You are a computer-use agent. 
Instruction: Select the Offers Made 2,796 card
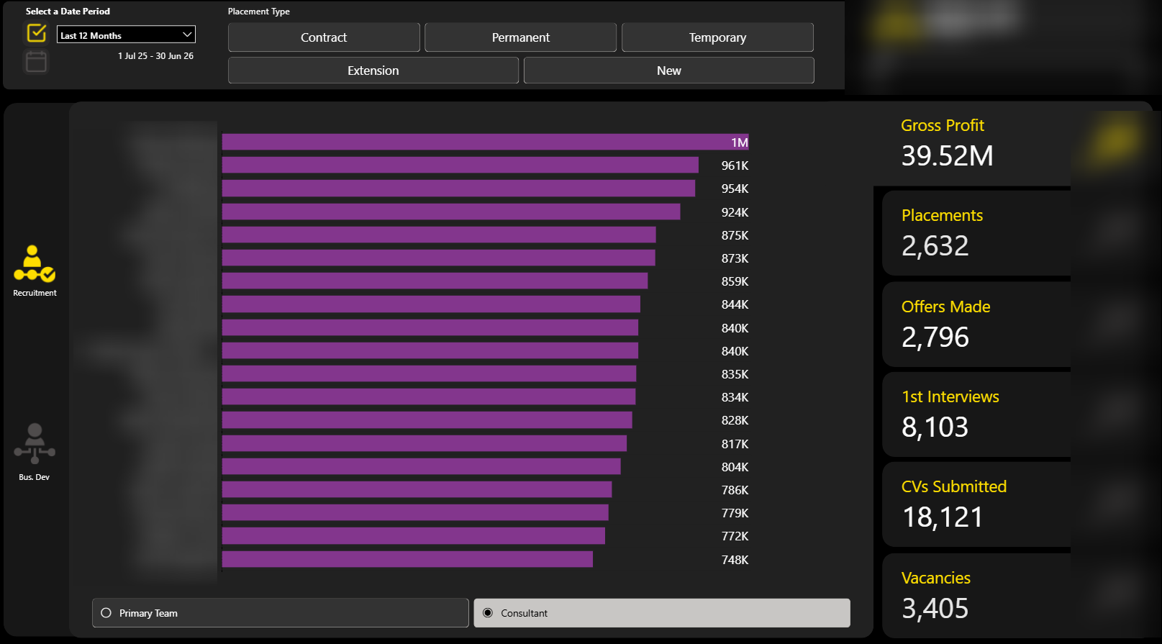(976, 325)
